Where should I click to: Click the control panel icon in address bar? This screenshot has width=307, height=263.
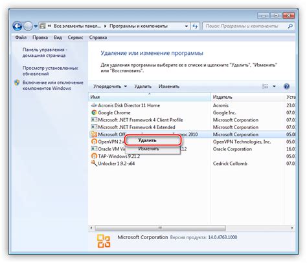(x=43, y=26)
